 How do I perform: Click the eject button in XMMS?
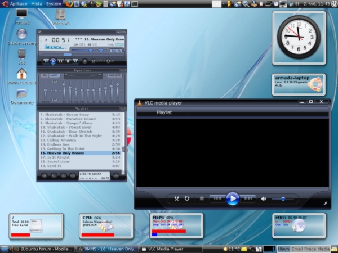point(84,61)
